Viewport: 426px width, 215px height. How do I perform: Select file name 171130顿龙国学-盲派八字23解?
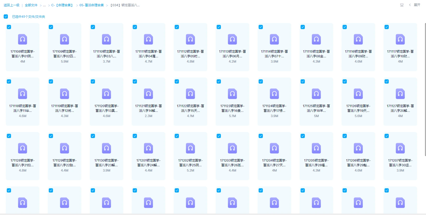click(x=106, y=163)
